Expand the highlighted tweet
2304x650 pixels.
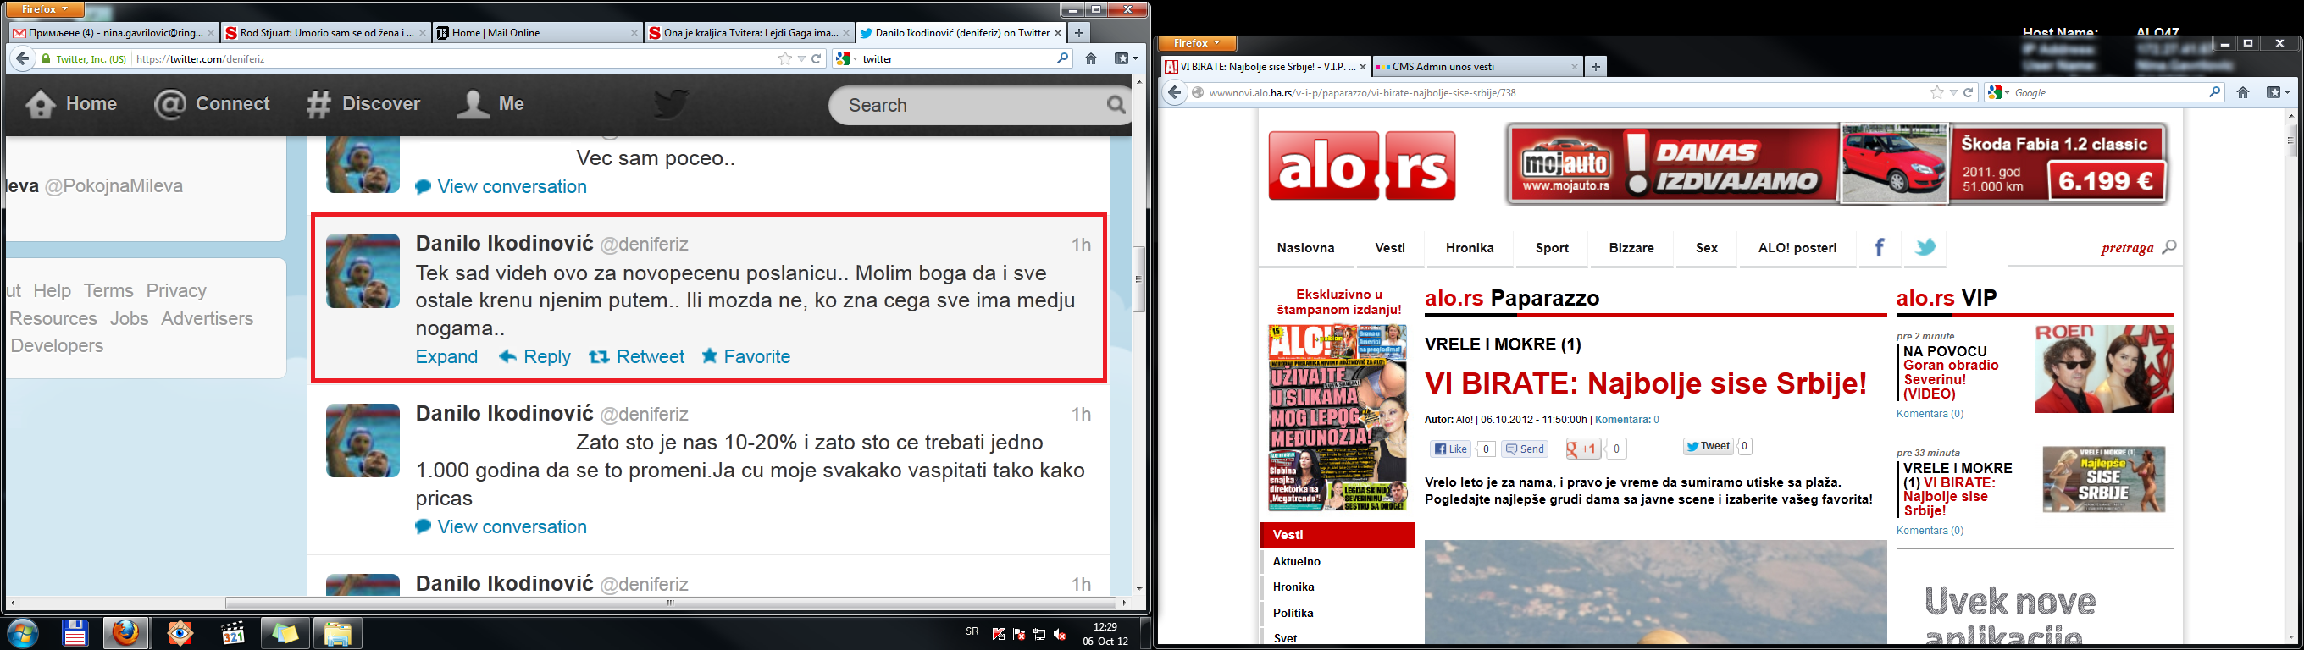[x=446, y=357]
